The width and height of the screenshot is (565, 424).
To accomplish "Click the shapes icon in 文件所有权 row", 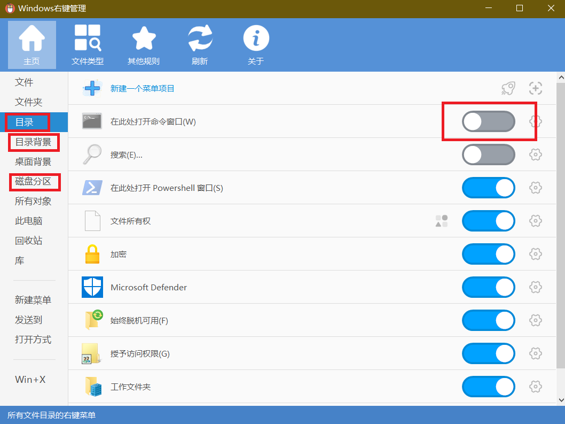I will (x=442, y=221).
